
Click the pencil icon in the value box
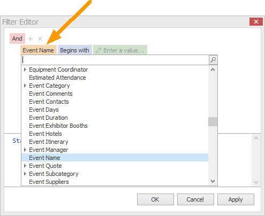coord(99,50)
